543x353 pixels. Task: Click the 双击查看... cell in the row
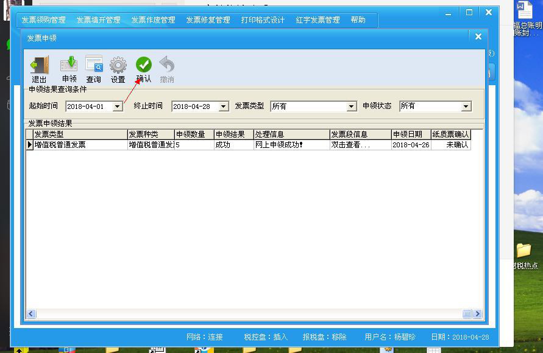click(x=360, y=145)
